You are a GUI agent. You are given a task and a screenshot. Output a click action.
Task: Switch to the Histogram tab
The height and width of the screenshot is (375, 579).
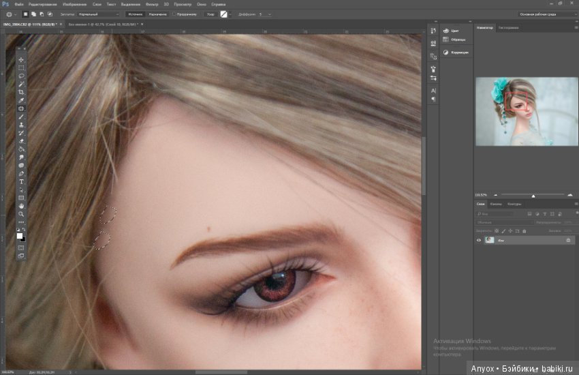click(x=508, y=27)
